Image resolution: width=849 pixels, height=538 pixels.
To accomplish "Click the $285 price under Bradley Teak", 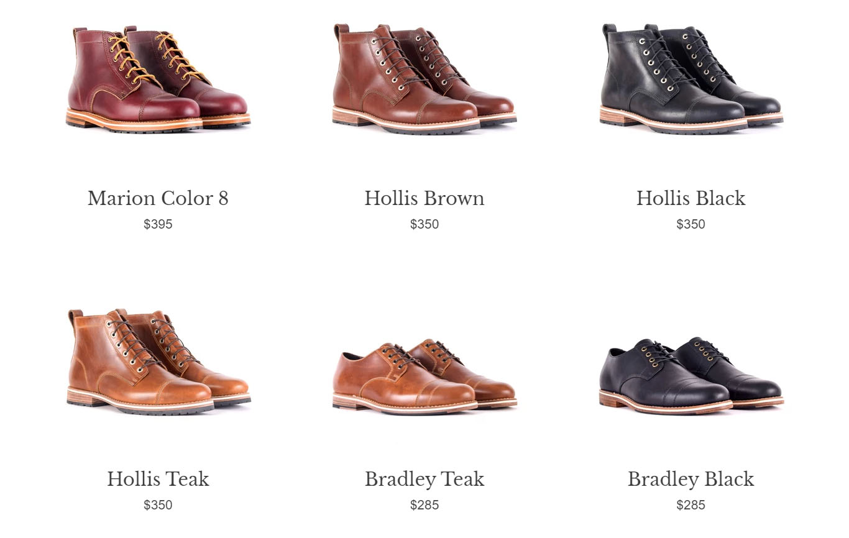I will 424,505.
